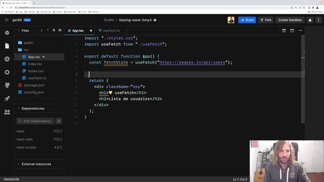The width and height of the screenshot is (324, 182).
Task: Click the react dependency row
Action: tap(39, 131)
